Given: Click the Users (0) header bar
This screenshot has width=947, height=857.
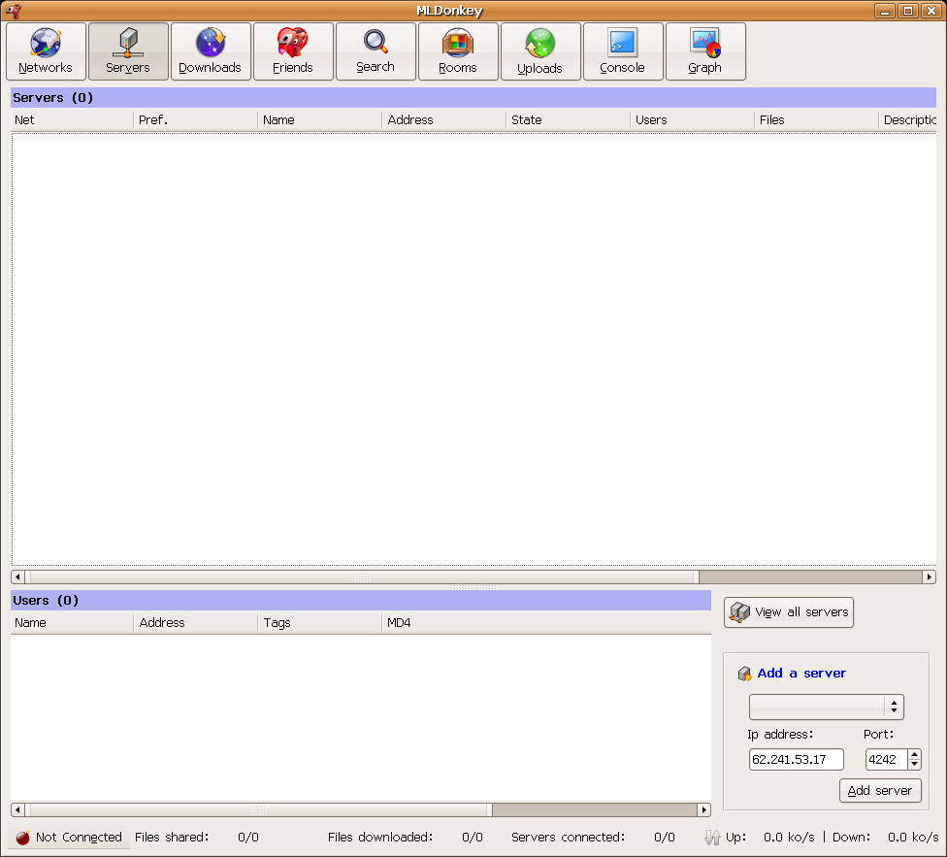Looking at the screenshot, I should click(x=361, y=601).
